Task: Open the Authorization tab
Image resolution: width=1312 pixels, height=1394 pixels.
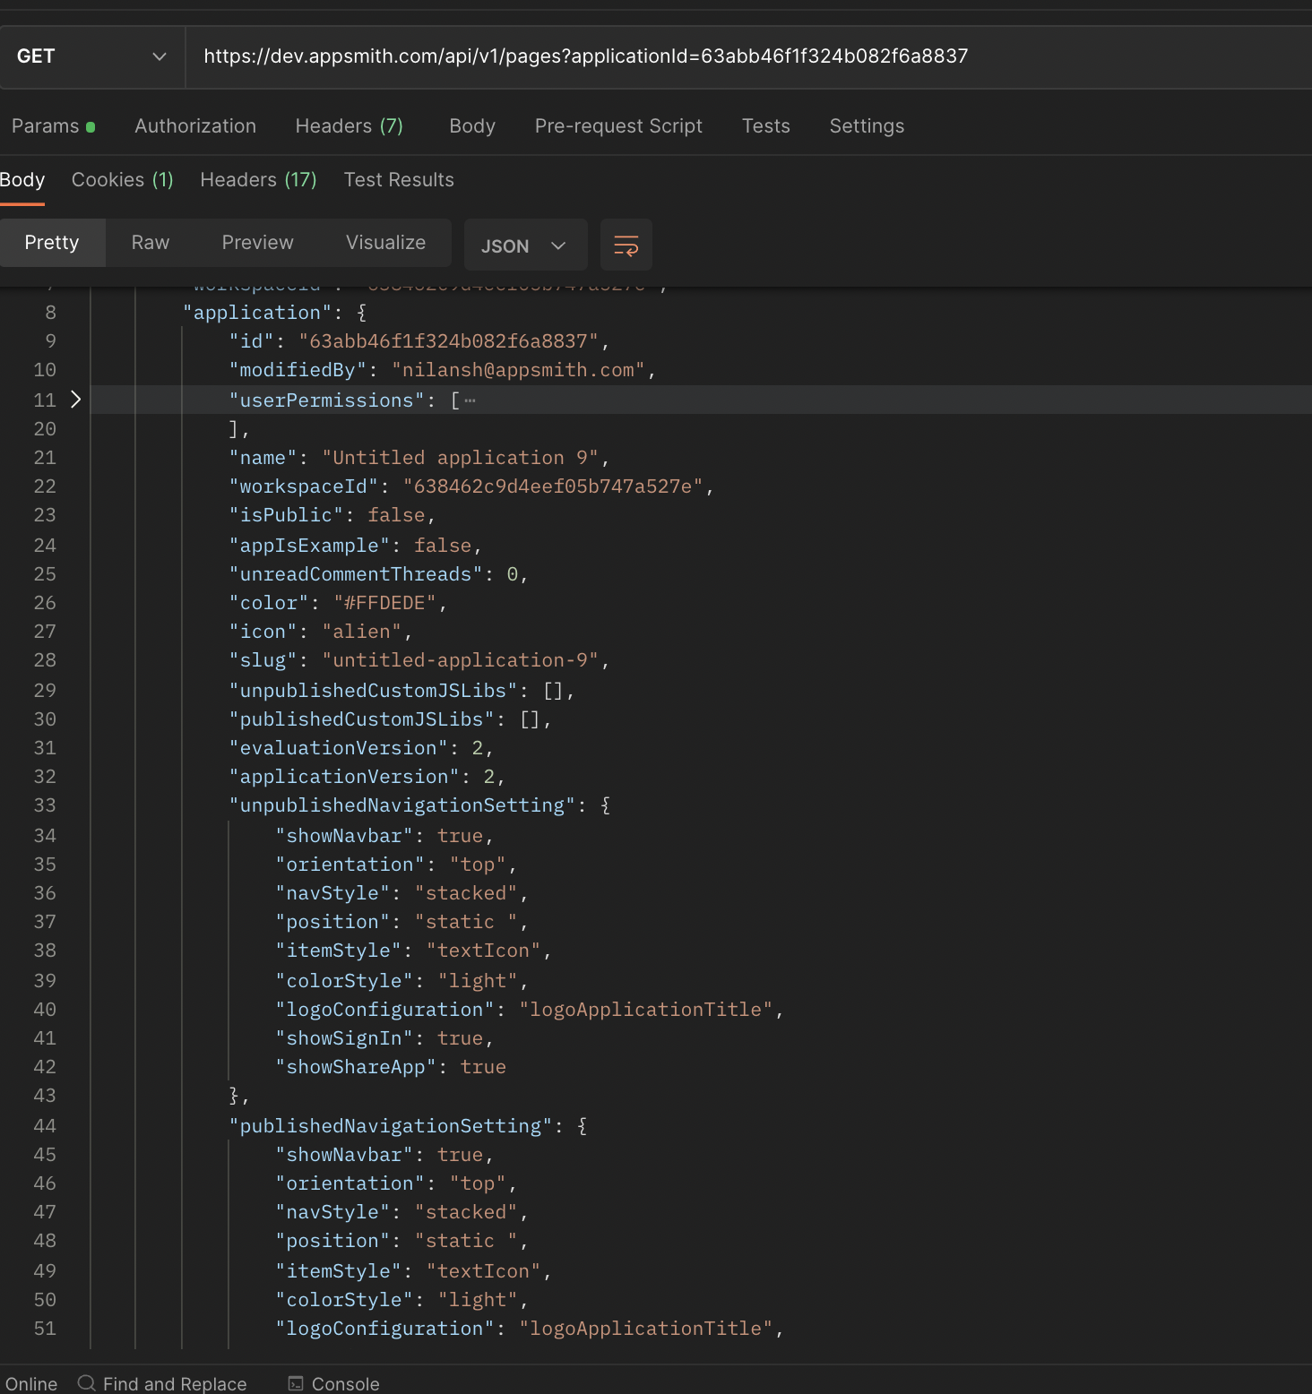Action: (195, 126)
